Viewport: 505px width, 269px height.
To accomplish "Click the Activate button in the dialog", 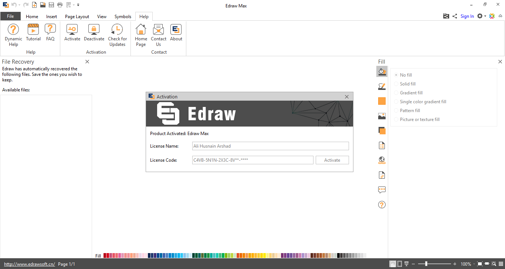I will pos(332,160).
